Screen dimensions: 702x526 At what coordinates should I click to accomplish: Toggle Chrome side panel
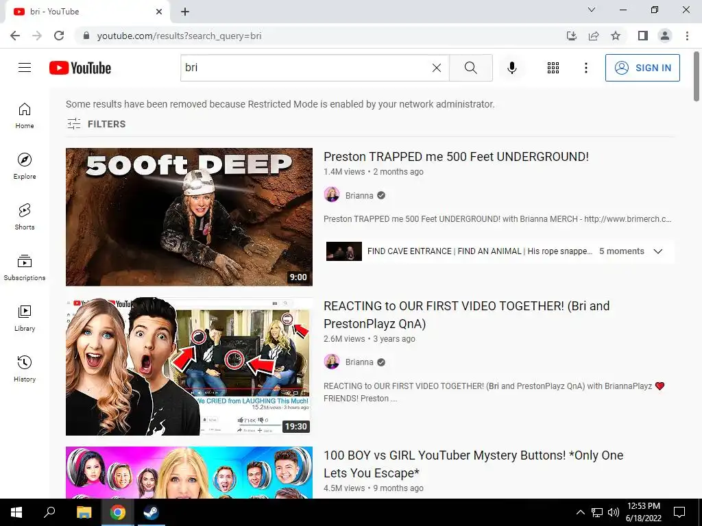coord(643,36)
